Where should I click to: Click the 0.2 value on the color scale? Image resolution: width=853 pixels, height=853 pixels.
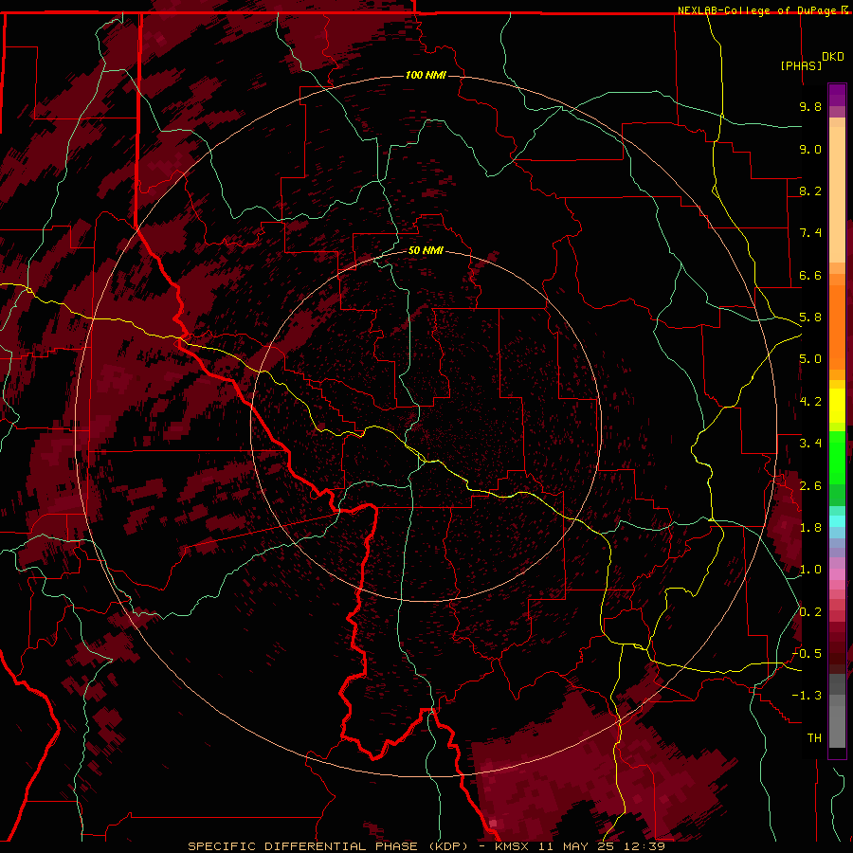[810, 611]
